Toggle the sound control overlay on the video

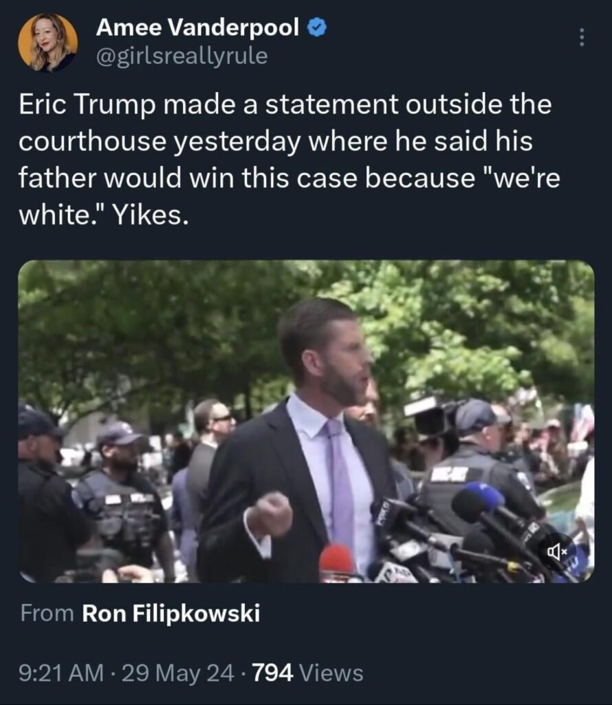(558, 551)
